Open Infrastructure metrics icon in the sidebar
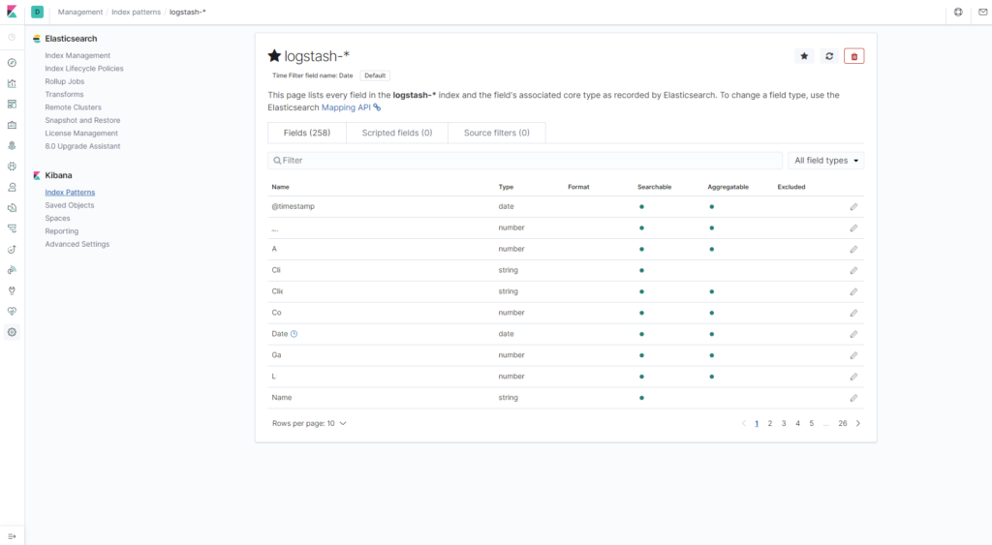Viewport: 992px width, 545px height. point(12,187)
